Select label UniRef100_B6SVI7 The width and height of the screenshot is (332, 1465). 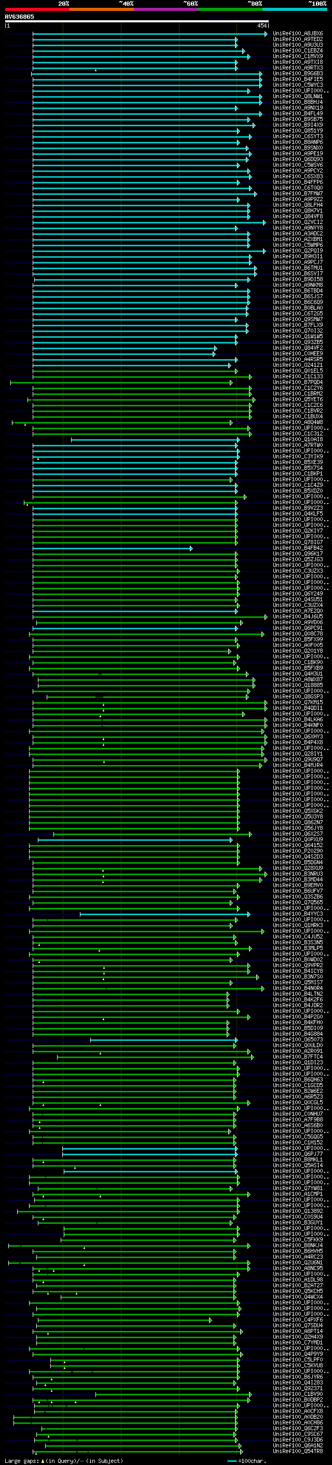coord(298,274)
